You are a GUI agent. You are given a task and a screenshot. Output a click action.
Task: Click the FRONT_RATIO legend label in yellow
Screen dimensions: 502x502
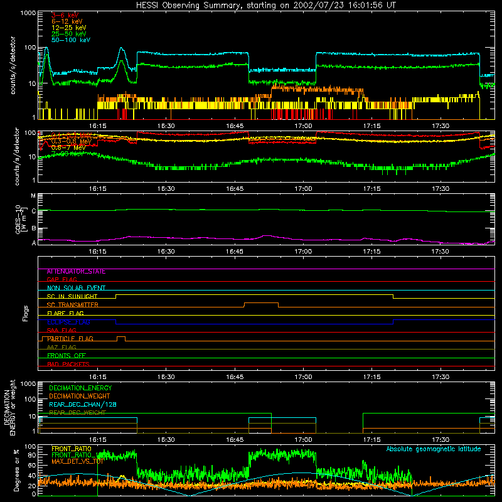pos(72,449)
